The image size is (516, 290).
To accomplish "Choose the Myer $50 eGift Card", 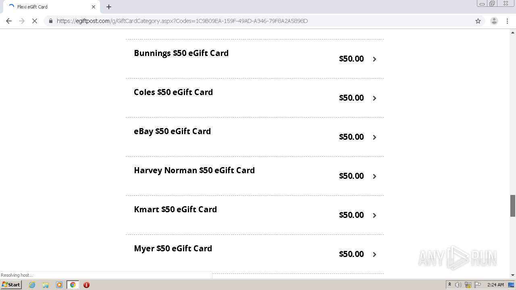I will tap(173, 249).
